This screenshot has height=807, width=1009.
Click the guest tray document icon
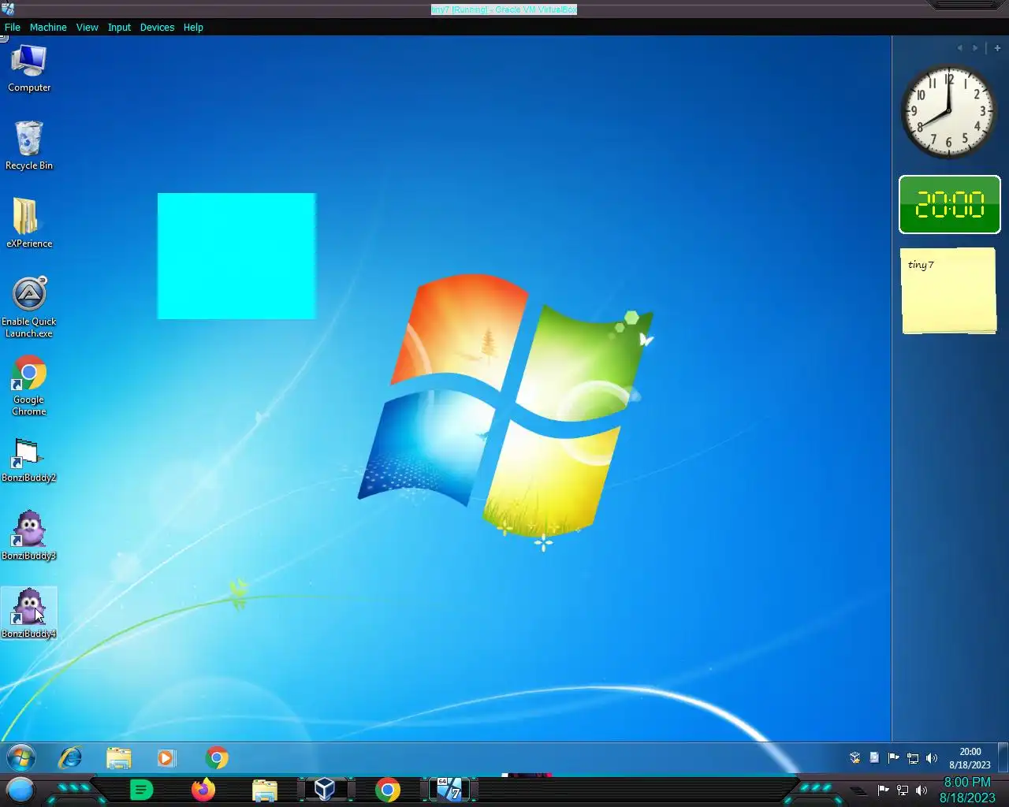pos(874,758)
